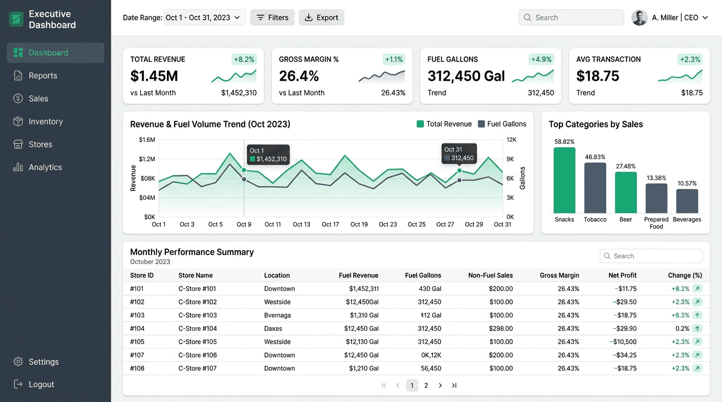This screenshot has height=402, width=722.
Task: Click the trend arrow icon for store #107
Action: 697,355
